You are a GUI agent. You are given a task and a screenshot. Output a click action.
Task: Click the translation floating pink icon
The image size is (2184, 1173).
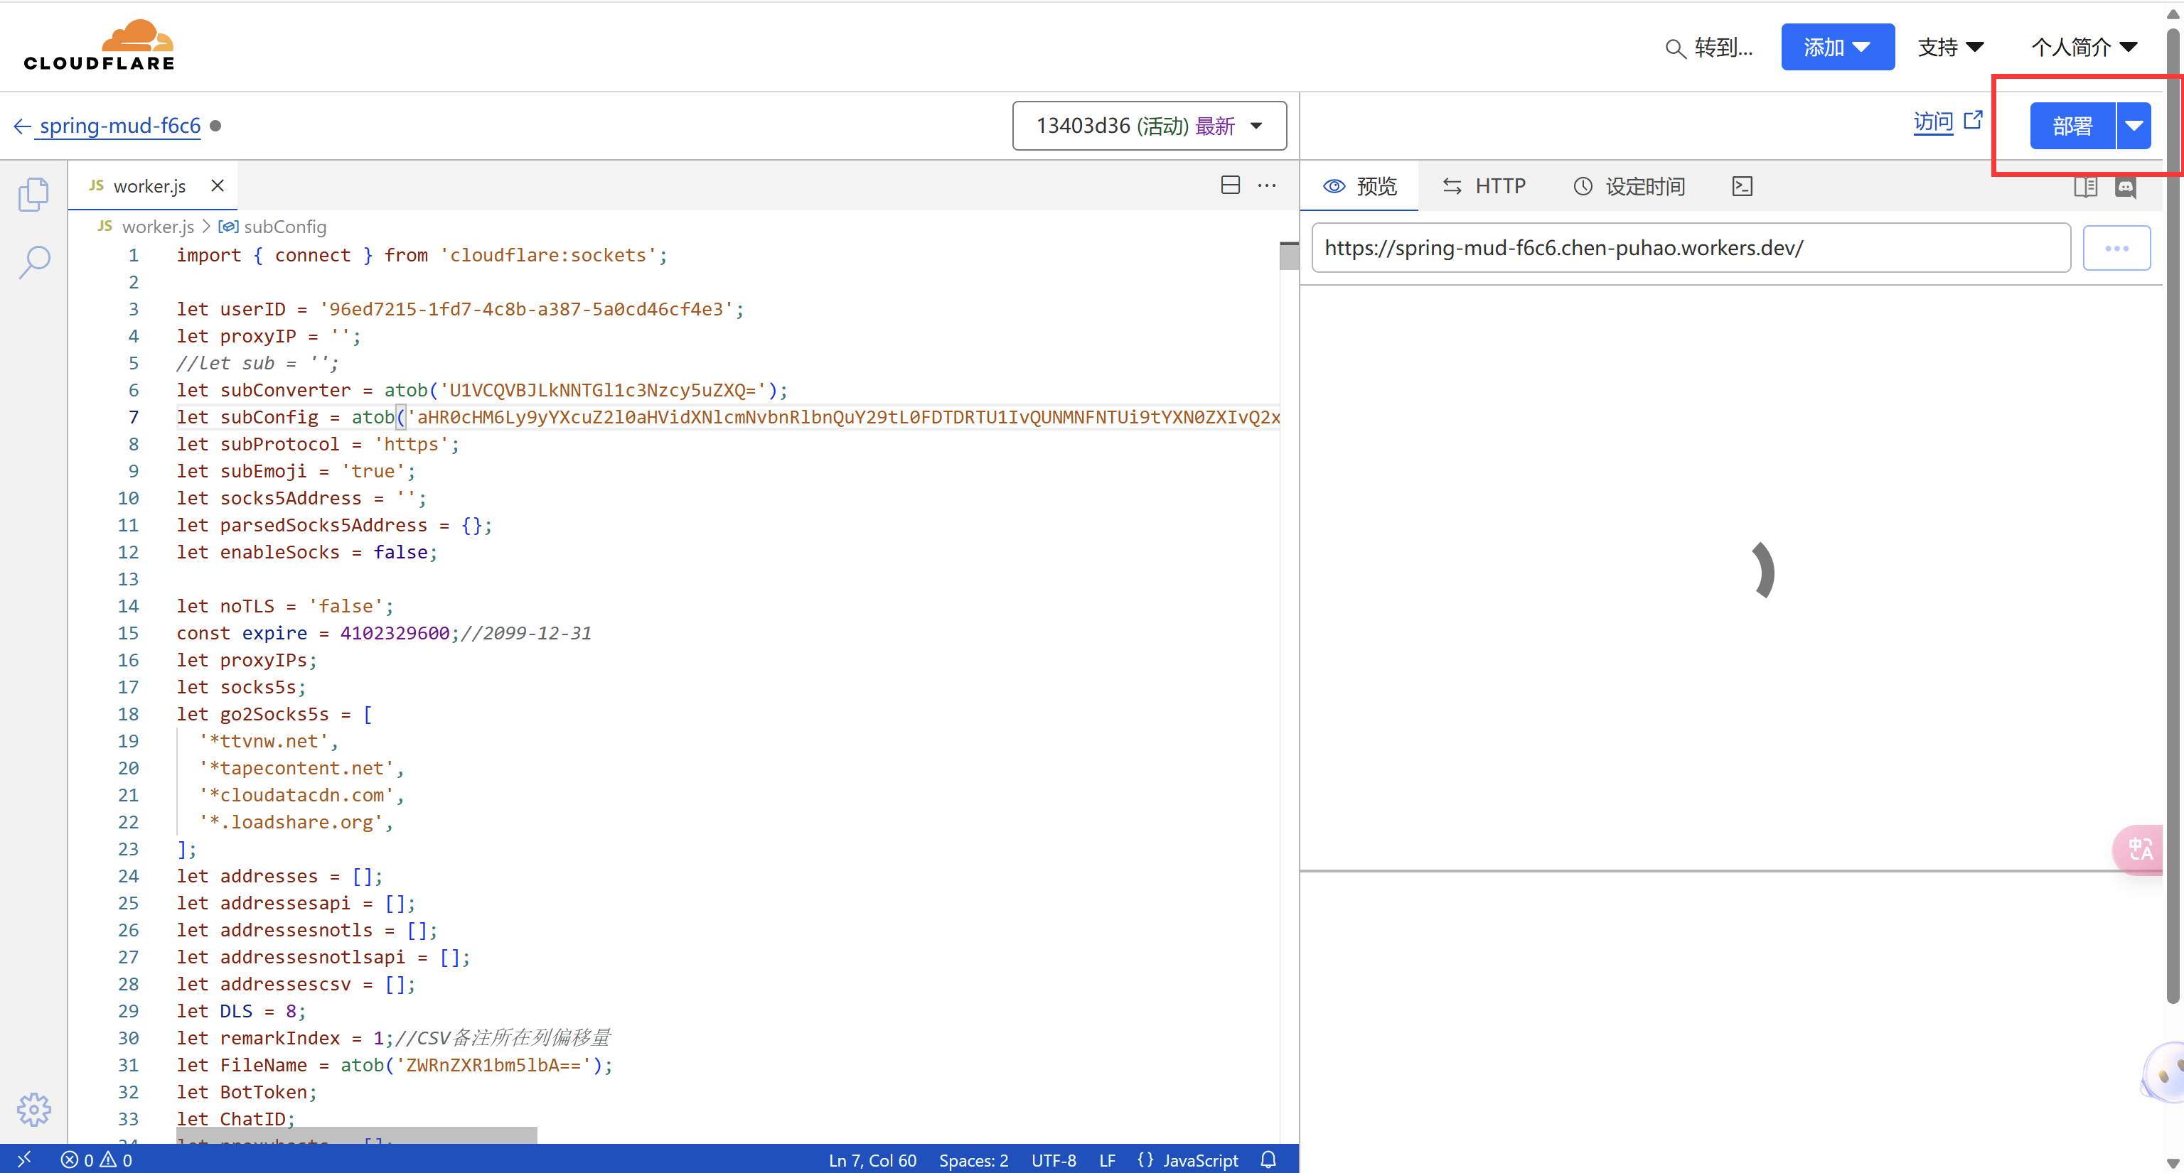coord(2139,849)
